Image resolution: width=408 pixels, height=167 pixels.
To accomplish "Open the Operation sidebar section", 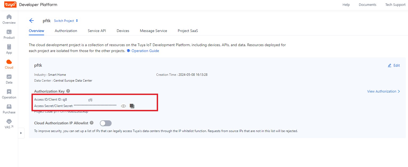I will pyautogui.click(x=9, y=92).
